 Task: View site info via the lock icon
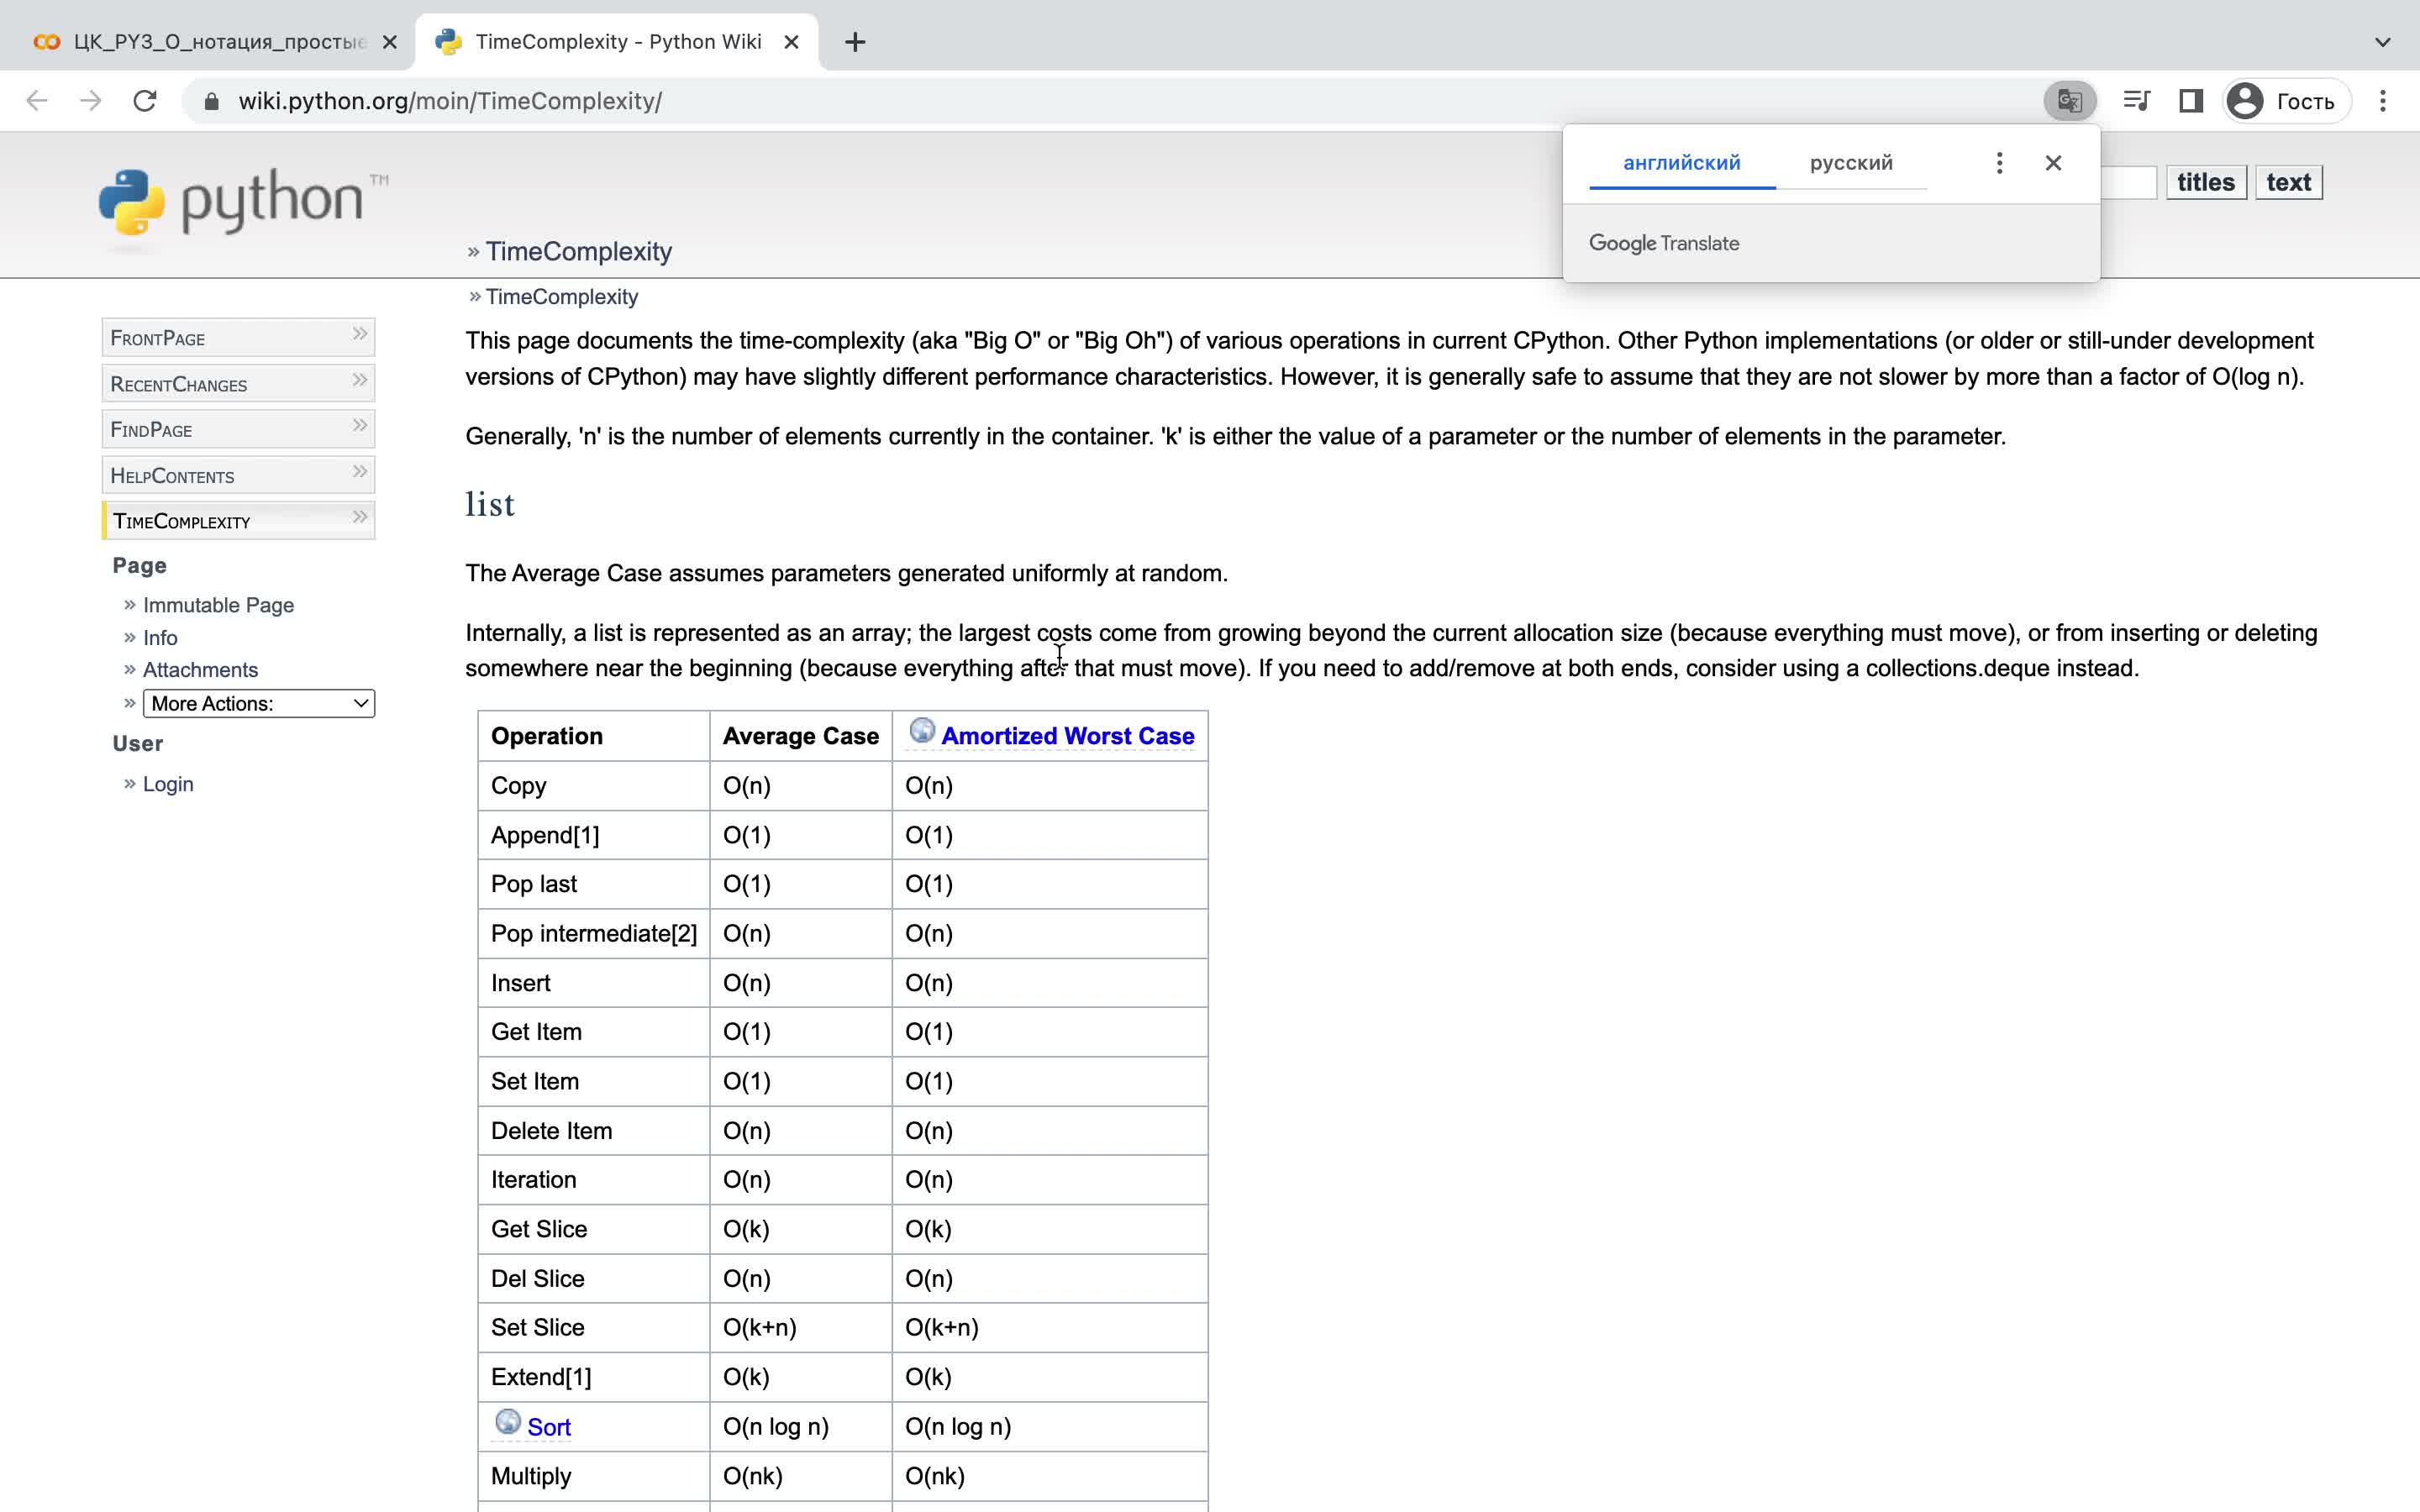(x=211, y=101)
